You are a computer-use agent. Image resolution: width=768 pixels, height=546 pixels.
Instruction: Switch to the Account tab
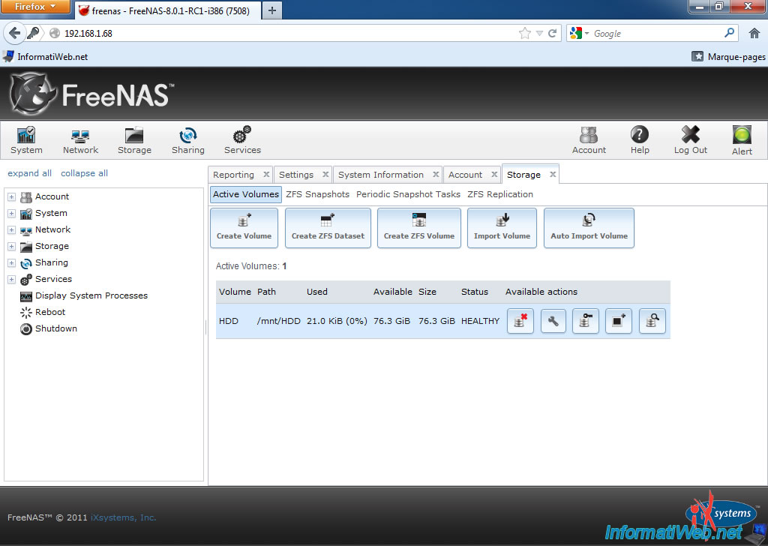point(465,175)
